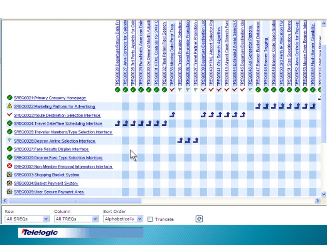Open SREQ0021 Primary Company Homepage link
This screenshot has height=245, width=327.
(50, 98)
